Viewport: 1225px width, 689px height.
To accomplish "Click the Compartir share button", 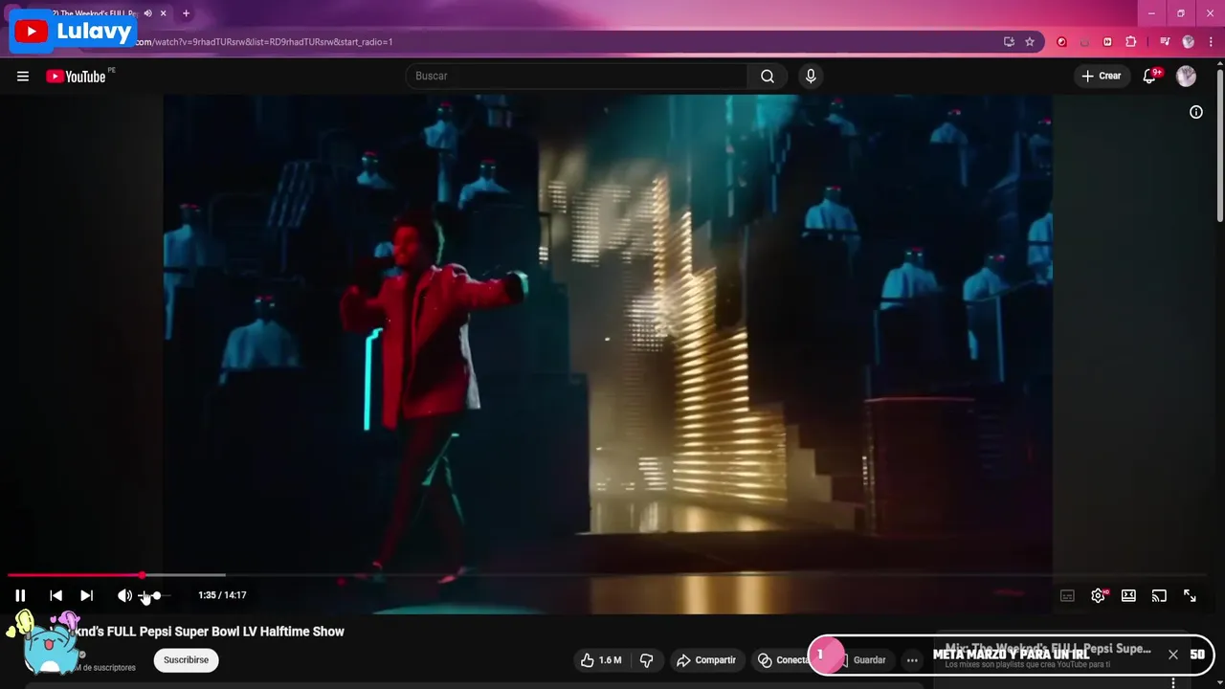I will click(x=706, y=659).
